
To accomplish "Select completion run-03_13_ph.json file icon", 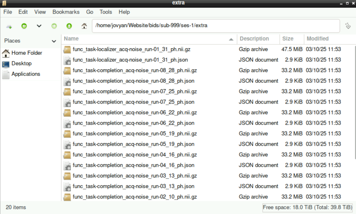I will (x=67, y=186).
